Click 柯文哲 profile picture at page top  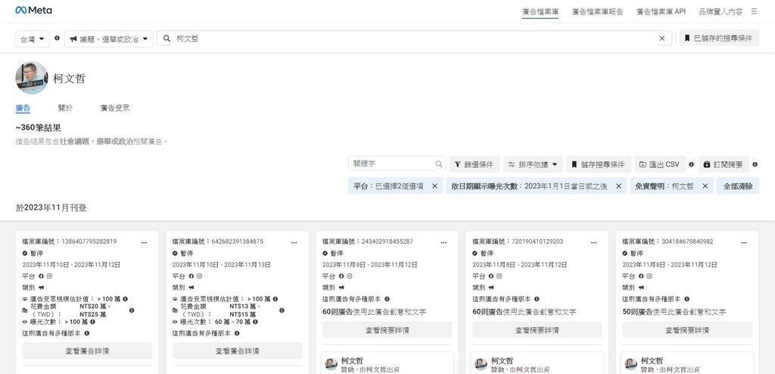[x=32, y=78]
